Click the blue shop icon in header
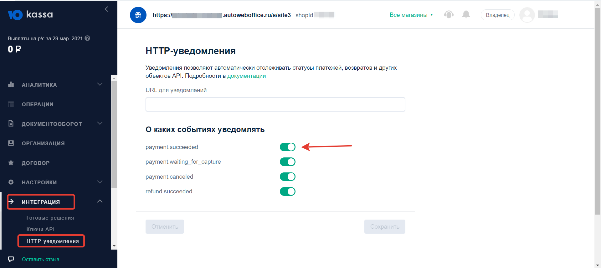 click(x=138, y=15)
